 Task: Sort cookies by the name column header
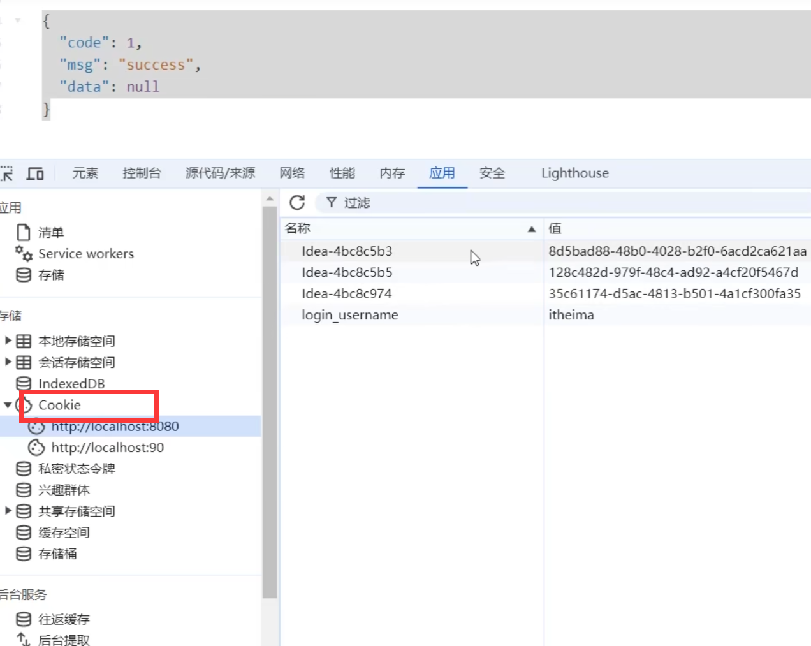click(x=408, y=228)
